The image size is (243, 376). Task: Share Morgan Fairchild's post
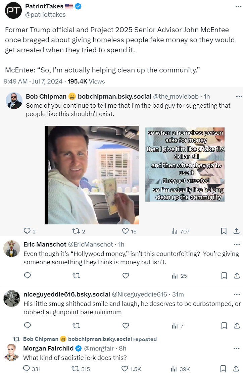pos(236,369)
